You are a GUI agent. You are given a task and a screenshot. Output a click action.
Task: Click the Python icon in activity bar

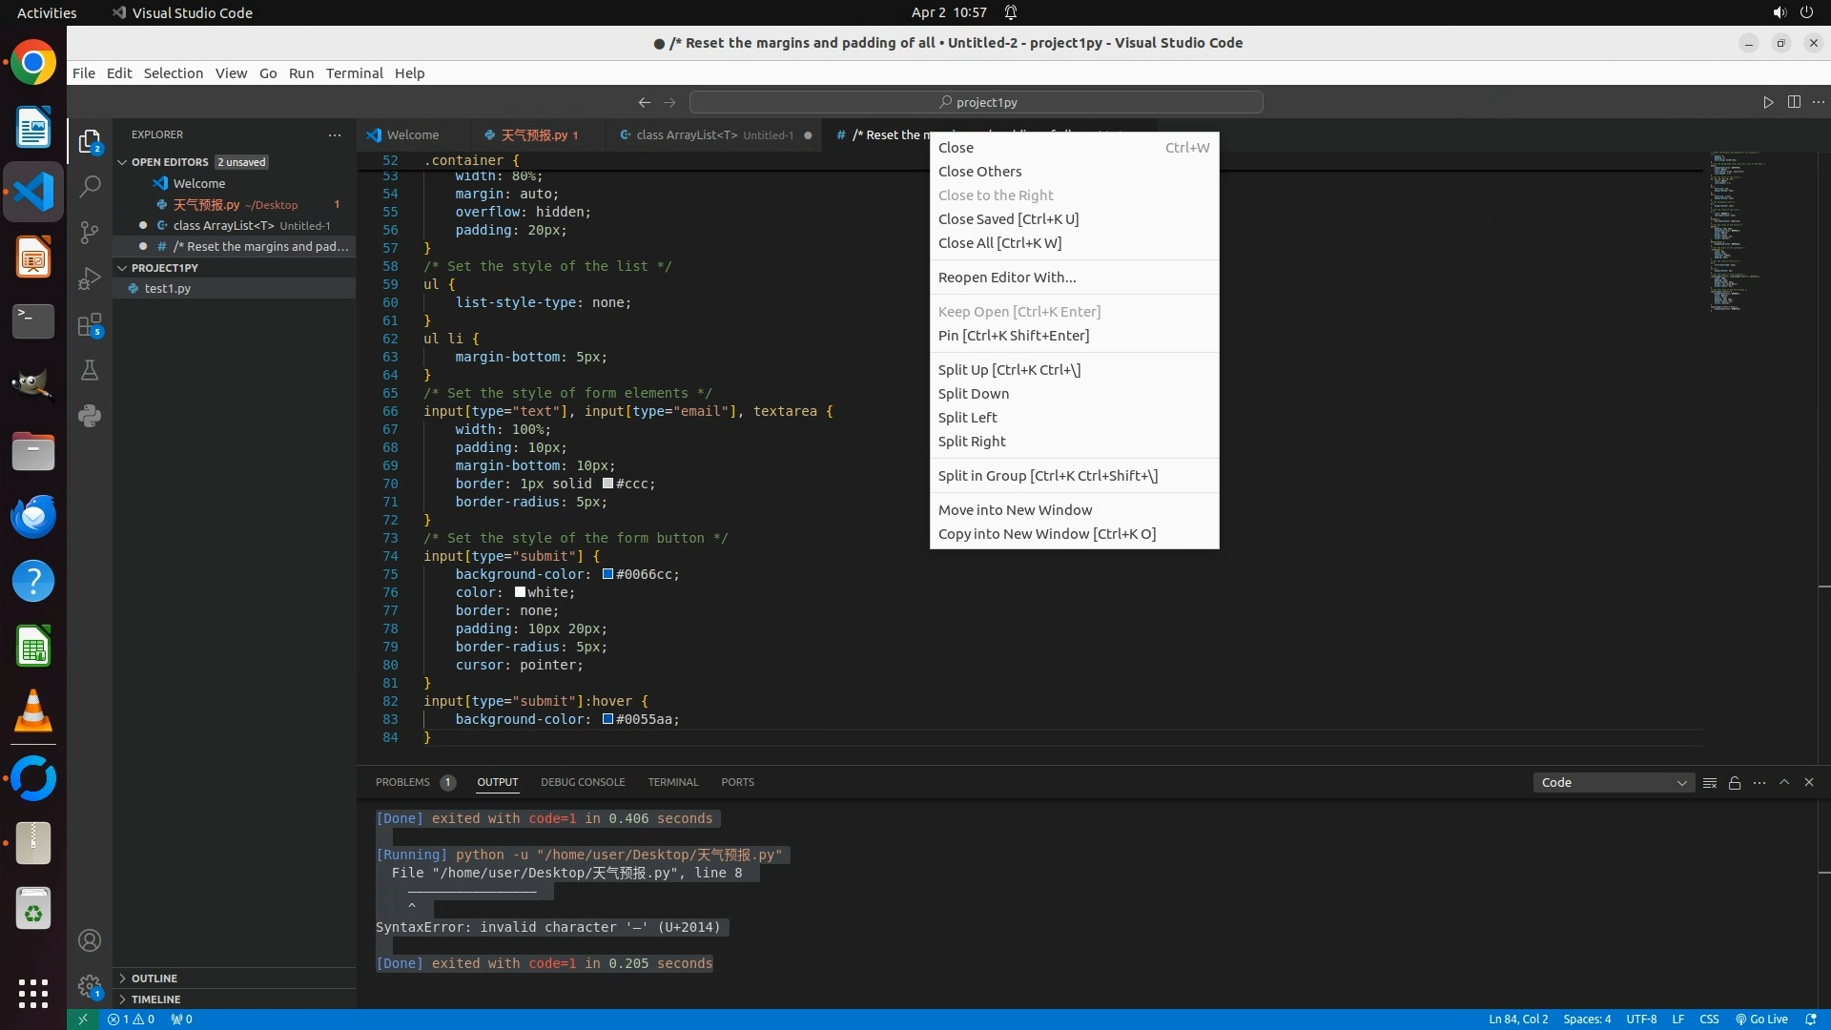90,416
